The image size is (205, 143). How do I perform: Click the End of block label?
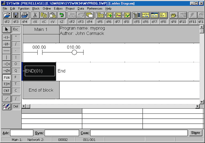(41, 90)
